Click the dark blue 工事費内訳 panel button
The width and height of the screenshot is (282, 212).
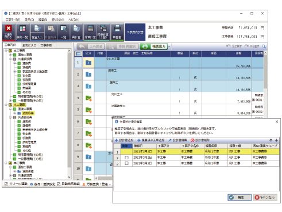tap(135, 32)
